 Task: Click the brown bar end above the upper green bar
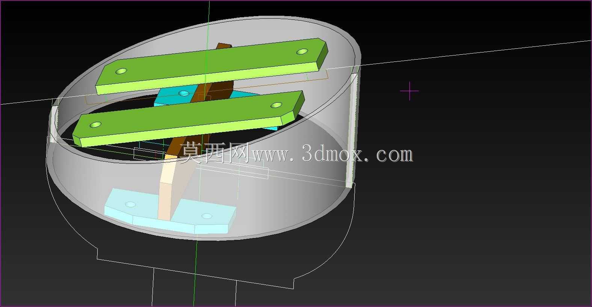[224, 46]
